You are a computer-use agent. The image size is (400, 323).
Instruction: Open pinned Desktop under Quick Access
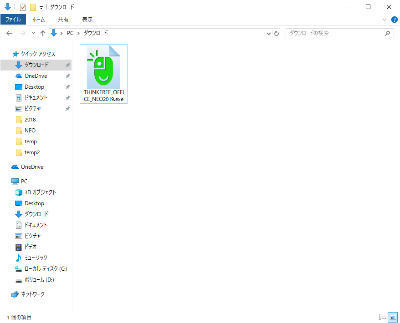coord(34,87)
